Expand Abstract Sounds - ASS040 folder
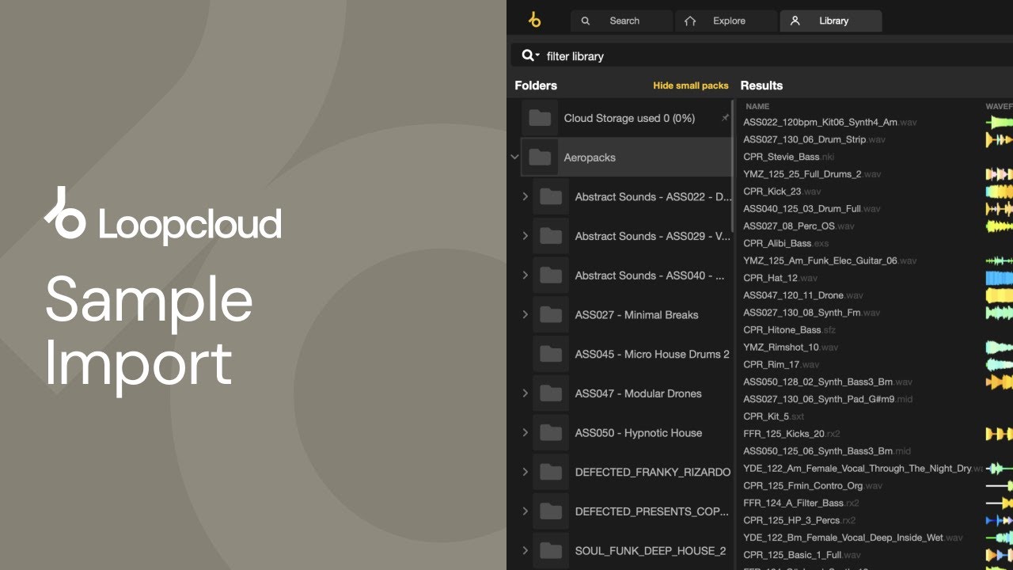Viewport: 1013px width, 570px height. pos(525,275)
